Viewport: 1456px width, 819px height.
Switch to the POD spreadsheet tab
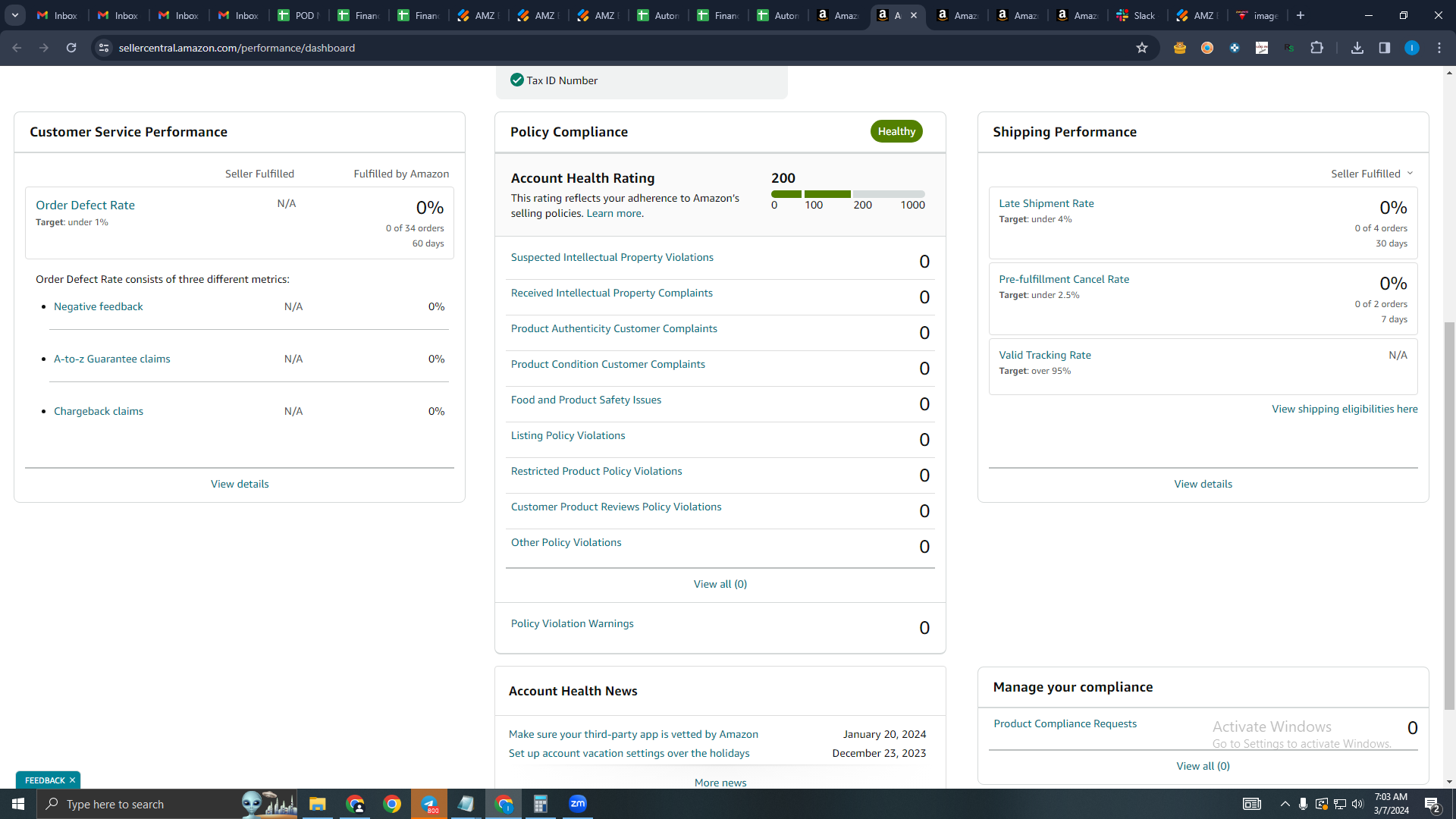click(x=298, y=15)
